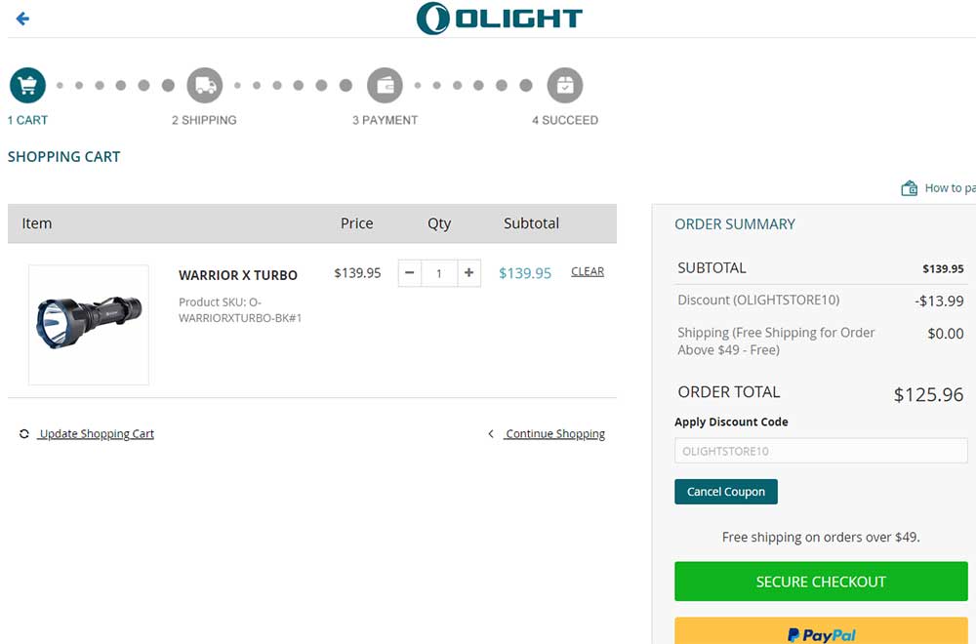Decrease quantity with the minus button
This screenshot has height=644, width=976.
point(410,273)
